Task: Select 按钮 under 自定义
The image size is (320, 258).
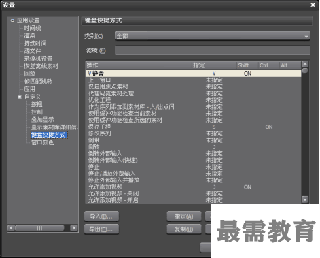Action: (x=37, y=104)
